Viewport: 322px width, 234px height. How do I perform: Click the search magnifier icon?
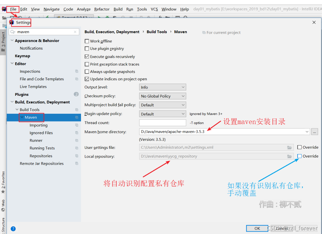13,32
